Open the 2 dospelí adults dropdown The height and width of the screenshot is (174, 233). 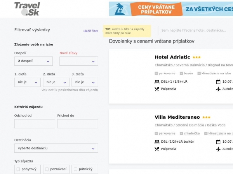coord(33,61)
